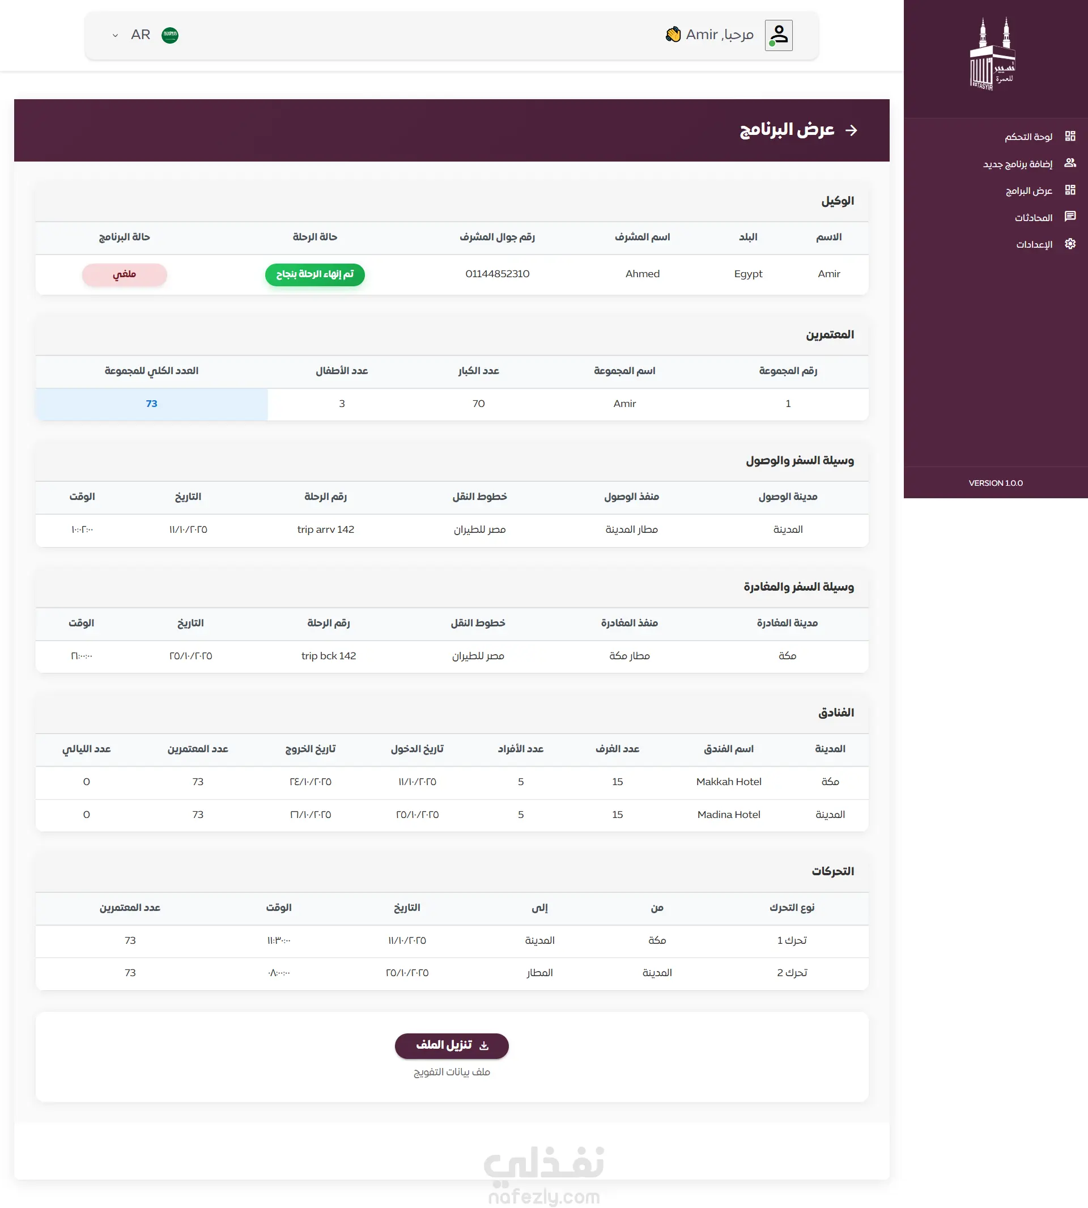Screen dimensions: 1088x1208
Task: Click the Saudi flag language icon
Action: (x=170, y=35)
